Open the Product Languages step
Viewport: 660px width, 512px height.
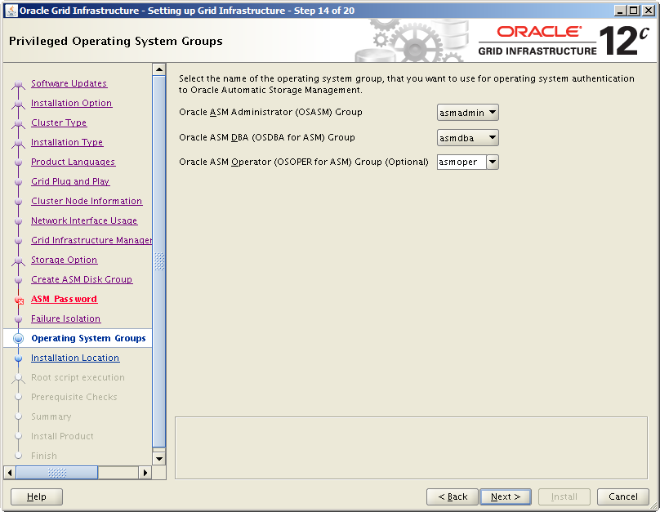tap(74, 162)
